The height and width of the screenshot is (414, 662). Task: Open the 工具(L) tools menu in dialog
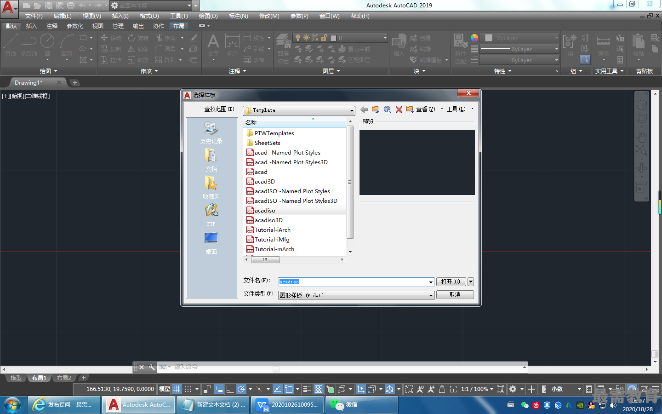(456, 109)
